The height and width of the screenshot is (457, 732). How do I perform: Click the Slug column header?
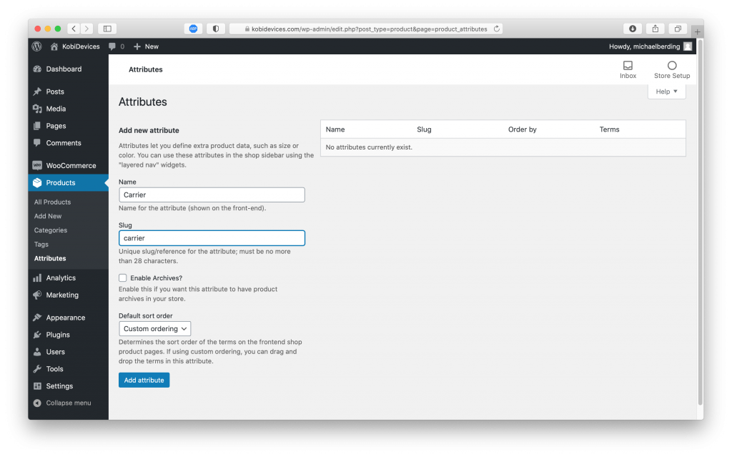pos(424,129)
